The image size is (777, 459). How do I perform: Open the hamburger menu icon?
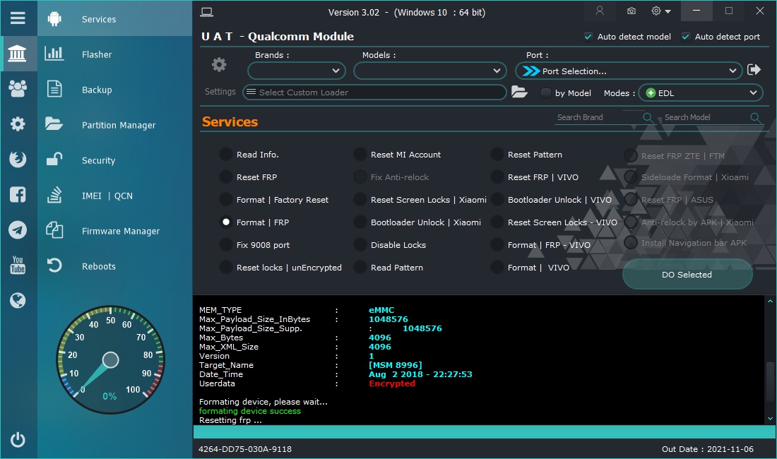click(18, 18)
